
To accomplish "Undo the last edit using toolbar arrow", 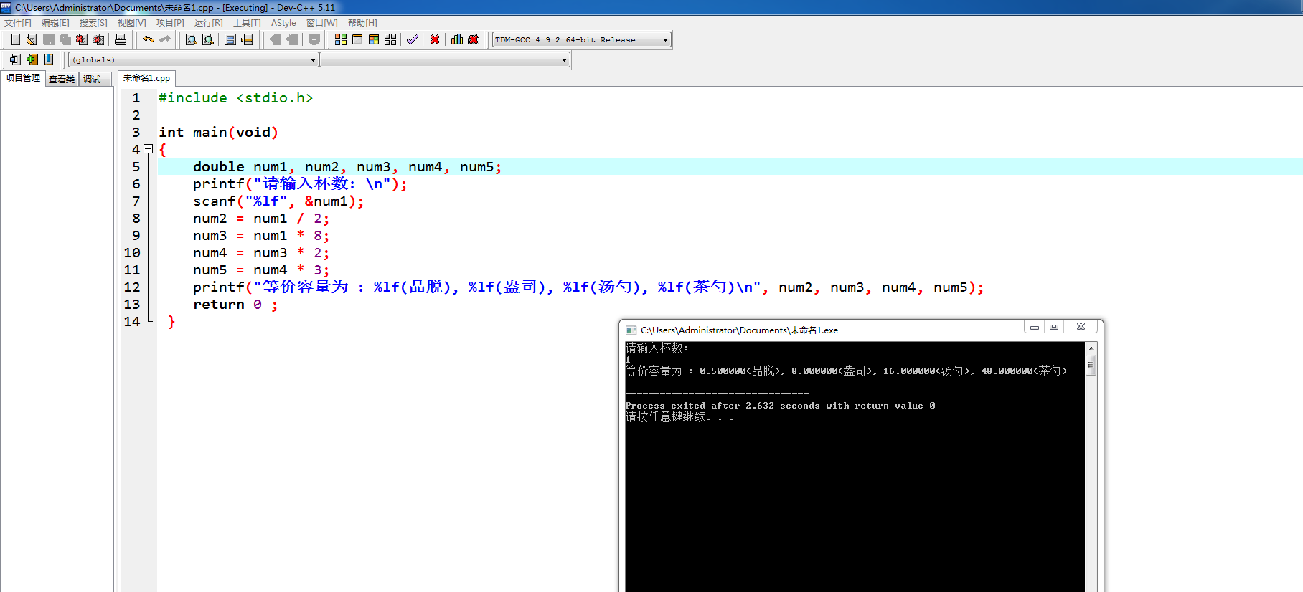I will coord(149,39).
